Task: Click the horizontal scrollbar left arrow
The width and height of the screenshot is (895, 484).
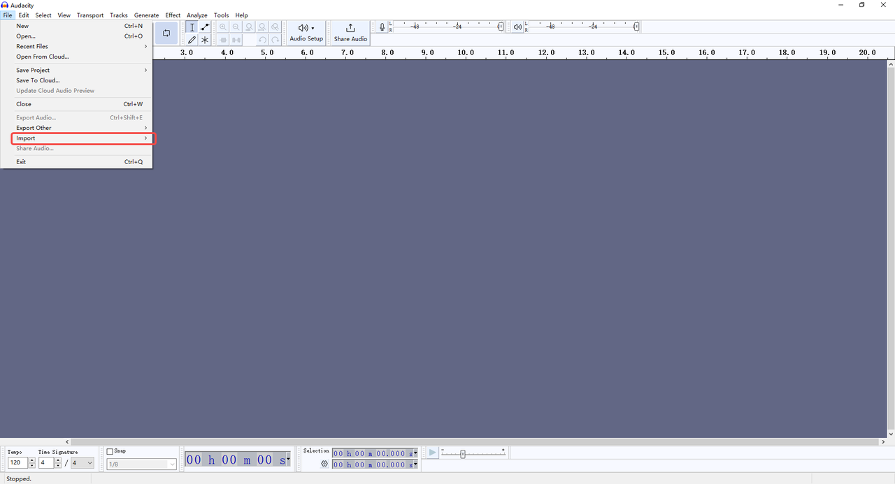Action: (68, 442)
